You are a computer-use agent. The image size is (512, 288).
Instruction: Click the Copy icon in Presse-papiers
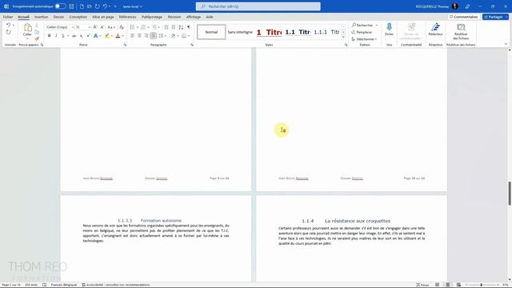click(37, 32)
